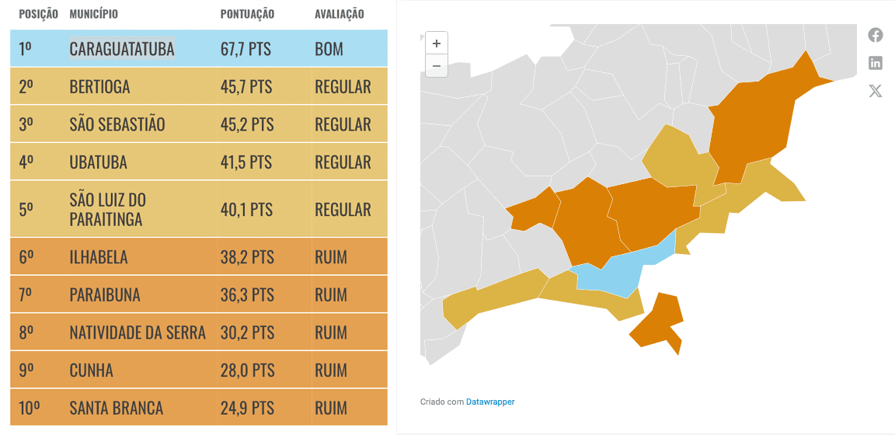Click the 5º position cell
The image size is (895, 435).
click(x=26, y=210)
